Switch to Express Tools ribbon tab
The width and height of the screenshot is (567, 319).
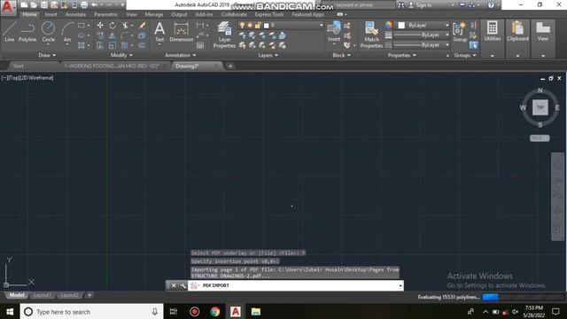269,14
